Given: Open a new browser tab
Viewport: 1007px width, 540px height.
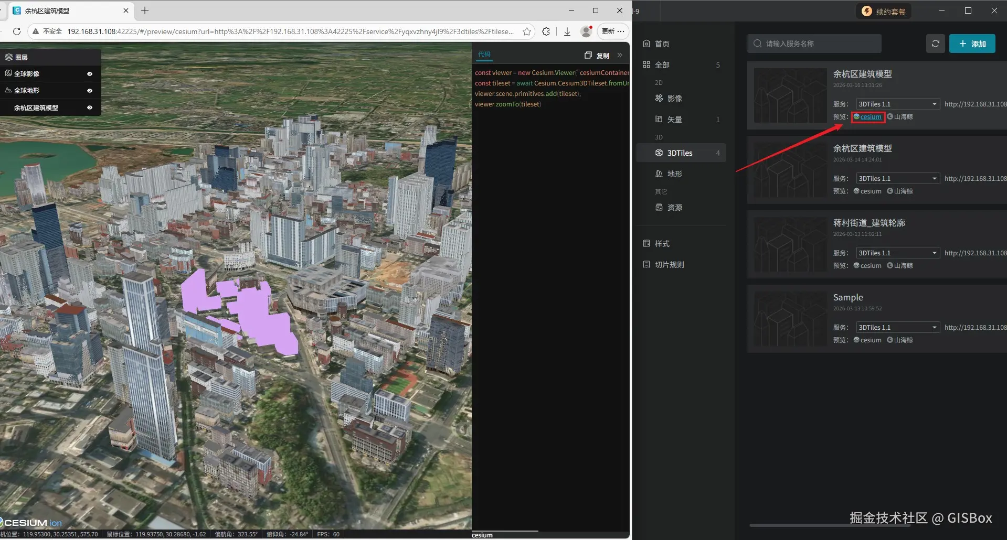Looking at the screenshot, I should pos(145,10).
